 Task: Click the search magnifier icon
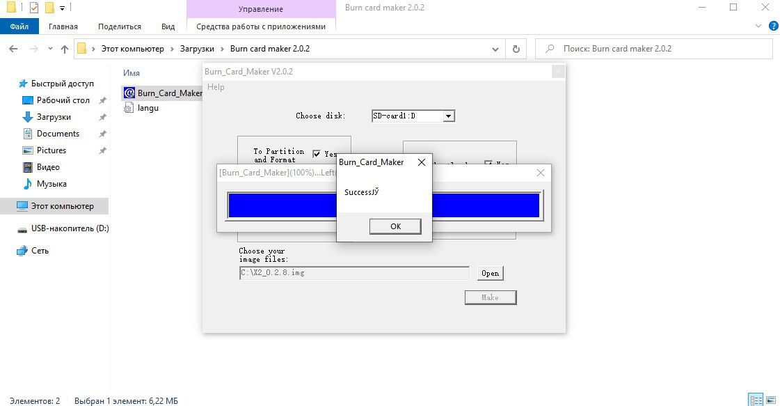pos(550,49)
